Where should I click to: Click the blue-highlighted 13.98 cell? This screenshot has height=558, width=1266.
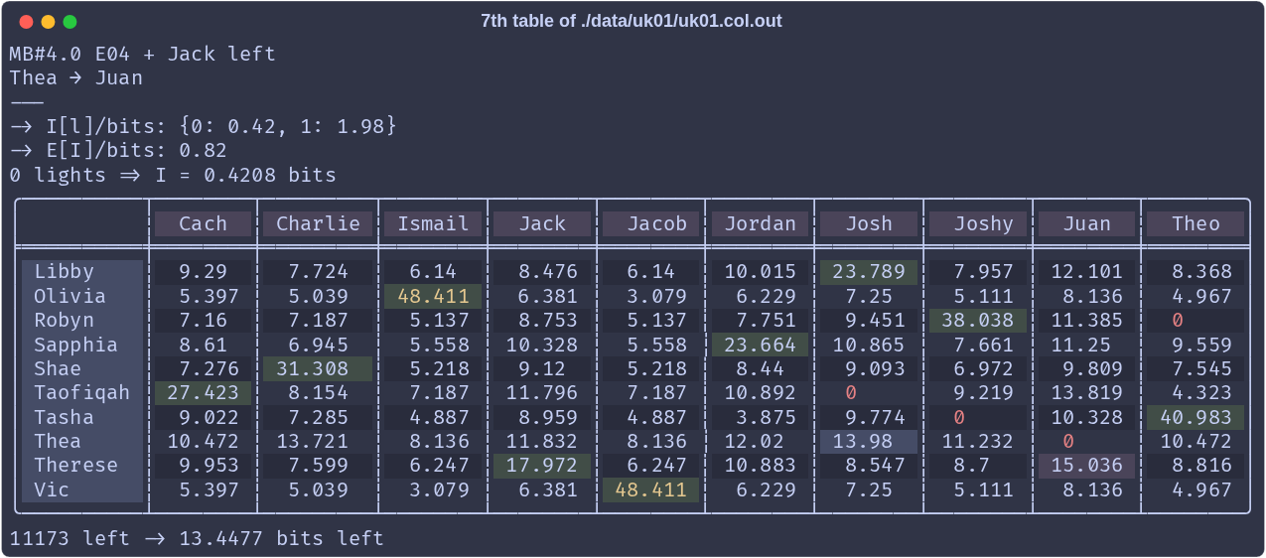point(869,442)
